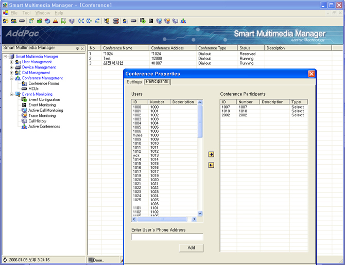Select MCUs under Conference Management
The height and width of the screenshot is (265, 345).
(x=33, y=89)
